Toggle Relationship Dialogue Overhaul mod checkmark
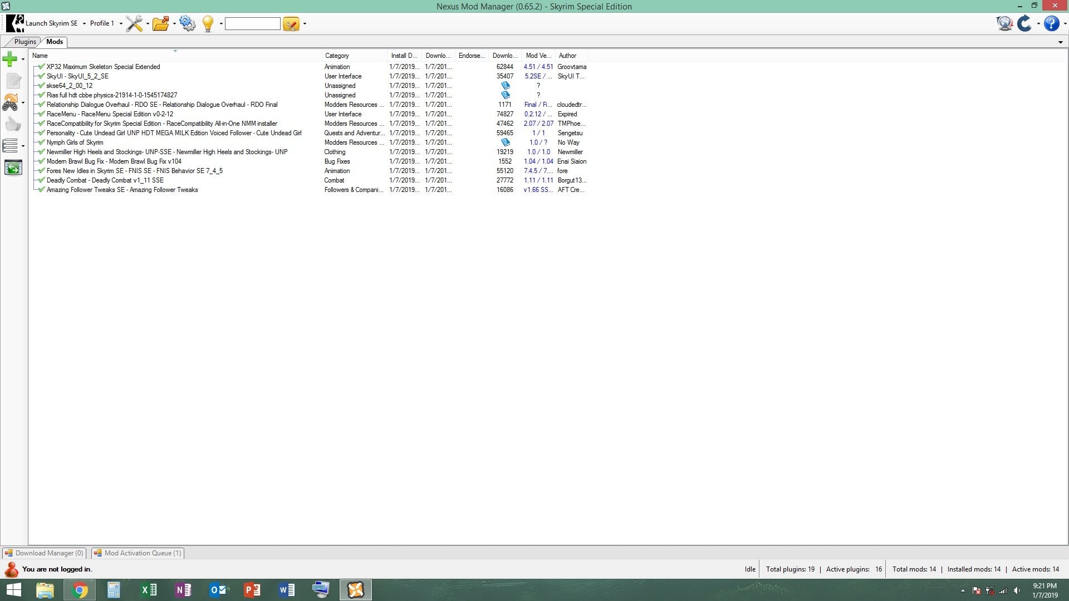 [x=42, y=105]
